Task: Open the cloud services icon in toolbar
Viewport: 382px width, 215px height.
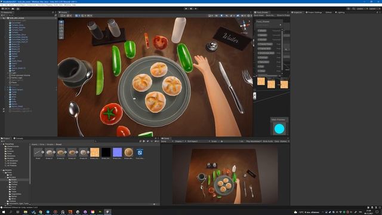Action: click(13, 8)
